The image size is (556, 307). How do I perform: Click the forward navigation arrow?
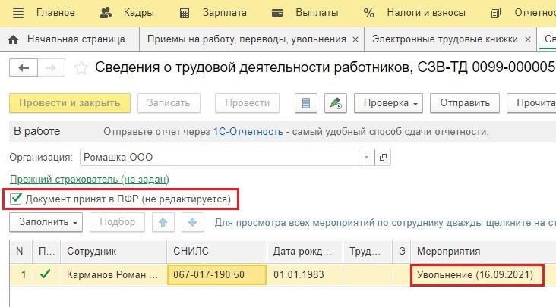click(x=50, y=67)
